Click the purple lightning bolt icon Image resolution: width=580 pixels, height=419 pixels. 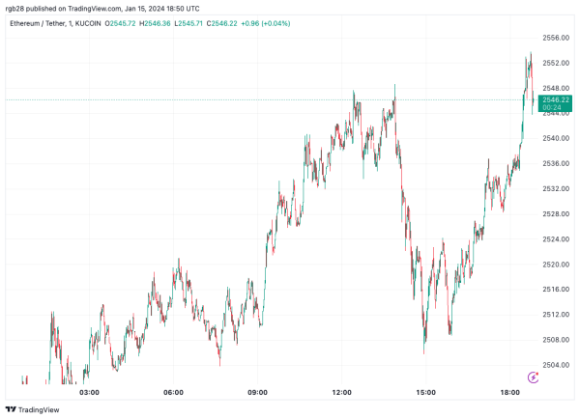533,377
